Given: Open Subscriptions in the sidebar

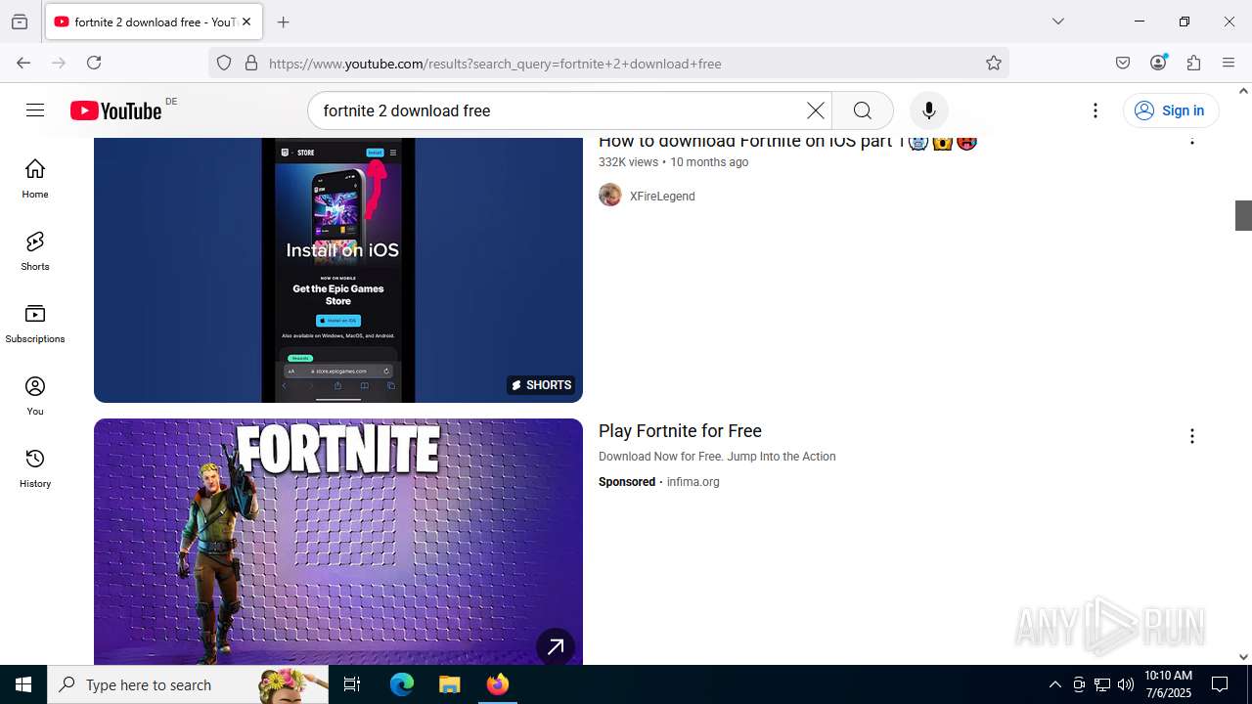Looking at the screenshot, I should point(35,324).
